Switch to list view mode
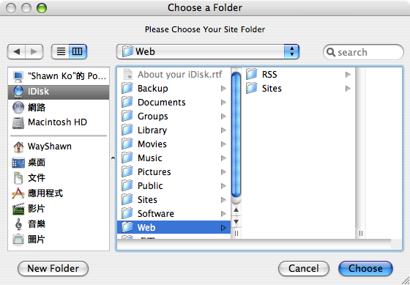Viewport: 410px width, 285px height. pyautogui.click(x=61, y=51)
